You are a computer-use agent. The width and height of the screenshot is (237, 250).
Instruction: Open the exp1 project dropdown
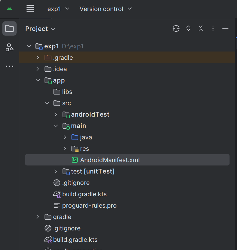click(58, 9)
